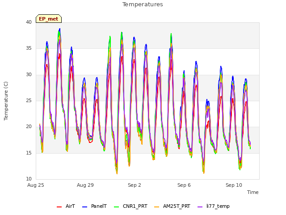The width and height of the screenshot is (286, 215).
Task: Click the Sep 6 x-axis label
Action: coord(184,185)
